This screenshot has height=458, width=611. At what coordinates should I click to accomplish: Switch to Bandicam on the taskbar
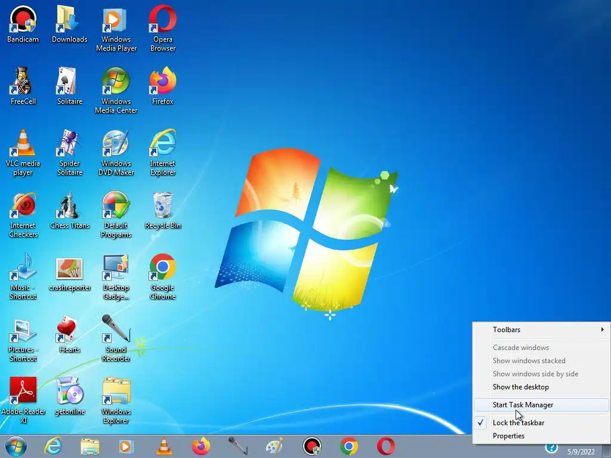tap(312, 446)
